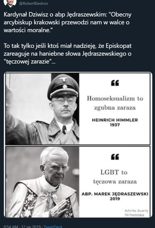Screen dimensions: 155x228
Task: Click the 'tęczowej zarazie' phrase in tweet
Action: 29,62
